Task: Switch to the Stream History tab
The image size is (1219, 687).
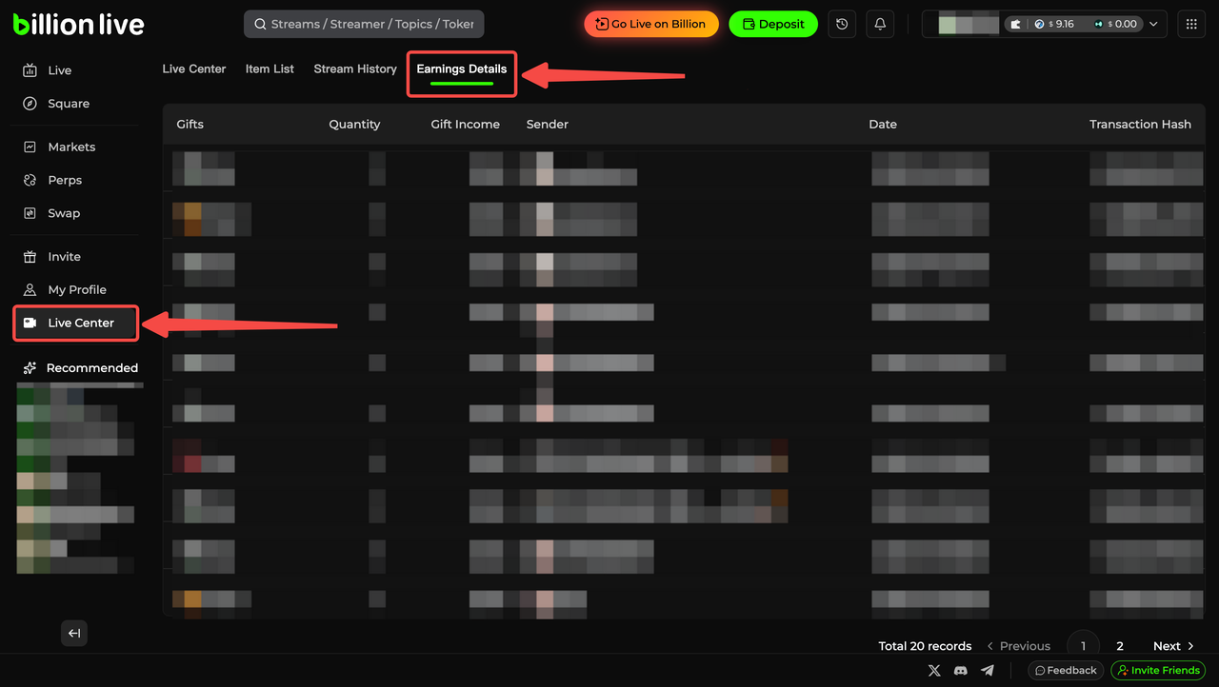Action: (x=355, y=69)
